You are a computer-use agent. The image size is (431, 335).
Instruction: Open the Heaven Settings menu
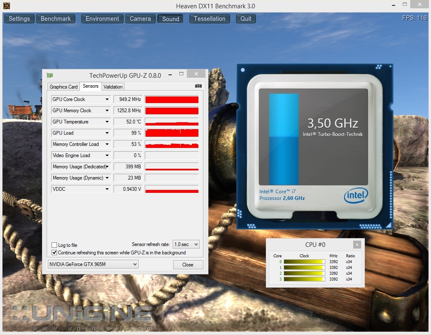[19, 19]
